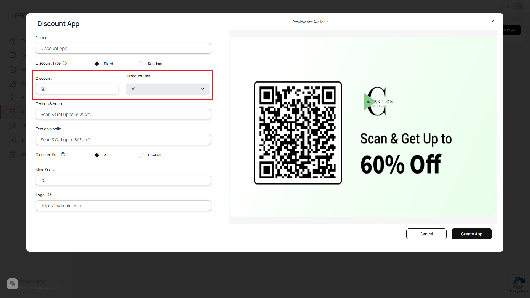Click the Discount value field
The width and height of the screenshot is (530, 298).
click(77, 89)
